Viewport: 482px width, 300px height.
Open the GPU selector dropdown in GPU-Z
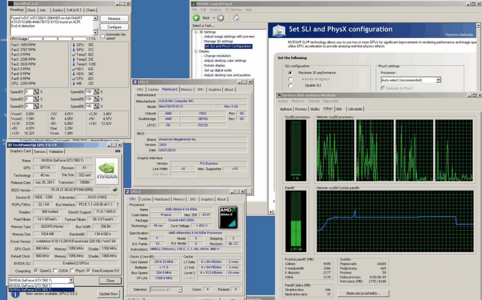pyautogui.click(x=71, y=280)
